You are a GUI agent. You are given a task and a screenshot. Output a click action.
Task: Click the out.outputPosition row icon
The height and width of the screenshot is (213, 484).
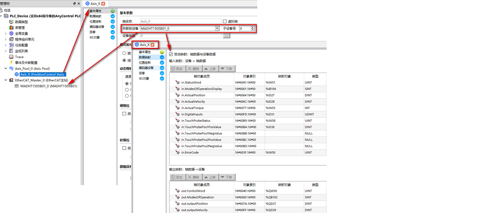click(x=177, y=204)
